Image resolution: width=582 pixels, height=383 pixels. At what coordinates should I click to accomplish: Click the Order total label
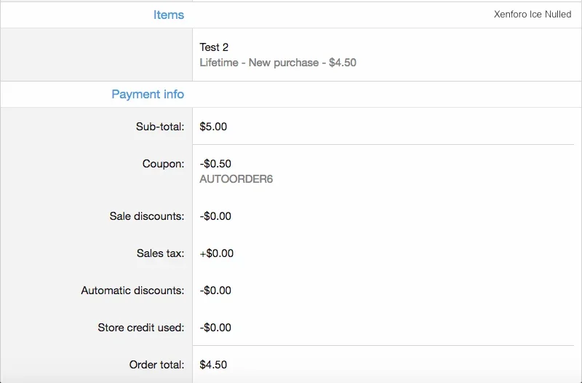click(x=156, y=365)
